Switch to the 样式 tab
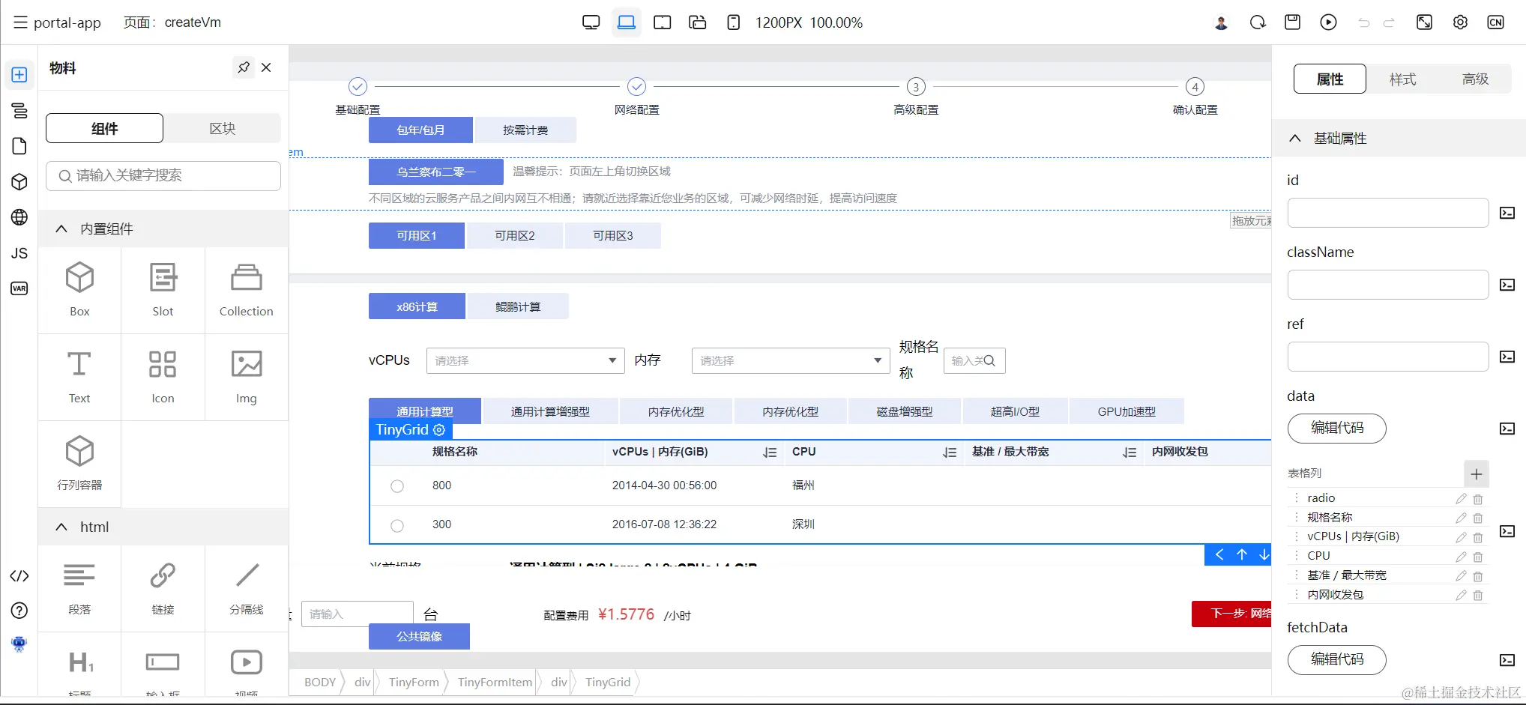This screenshot has width=1526, height=705. click(1402, 79)
